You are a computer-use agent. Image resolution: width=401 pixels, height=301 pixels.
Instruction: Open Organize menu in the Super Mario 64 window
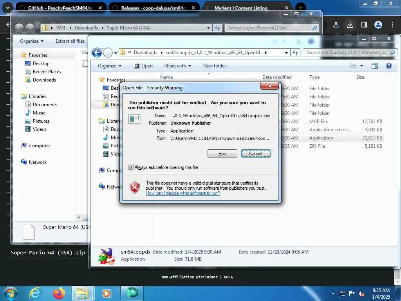point(32,41)
